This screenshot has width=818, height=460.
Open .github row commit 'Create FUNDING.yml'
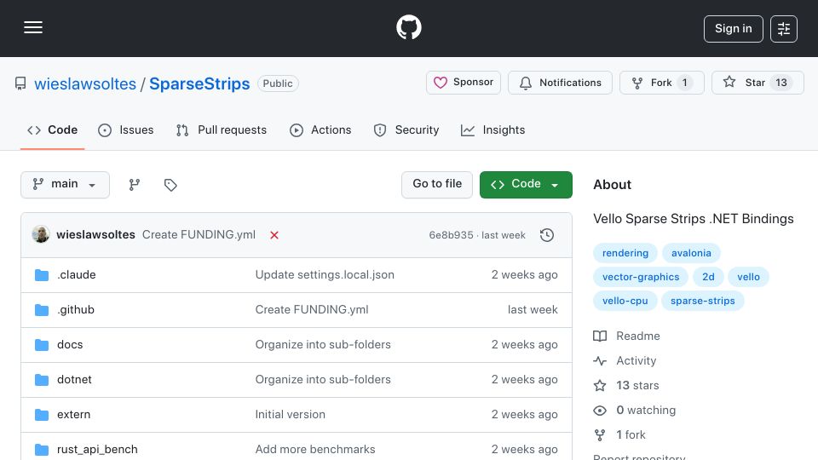pyautogui.click(x=312, y=310)
